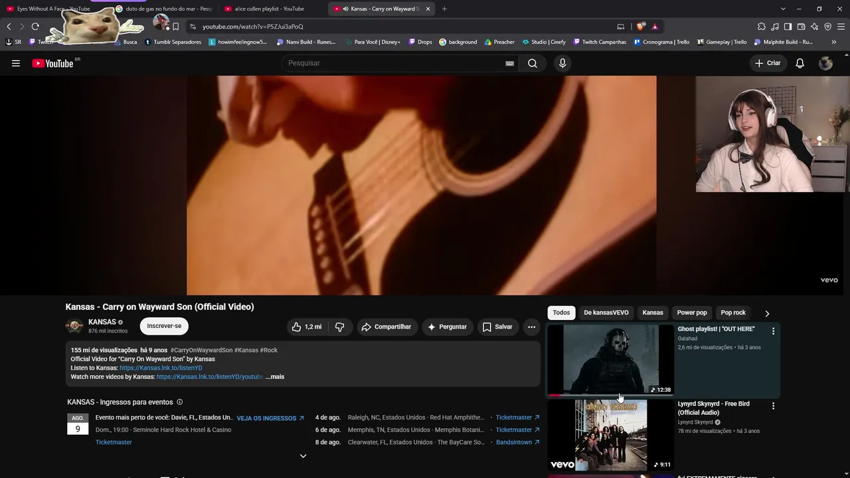850x478 pixels.
Task: Open the on-screen keyboard in search box
Action: 509,63
